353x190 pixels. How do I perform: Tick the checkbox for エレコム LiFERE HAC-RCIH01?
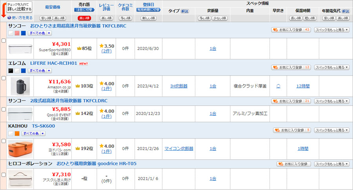(4, 78)
